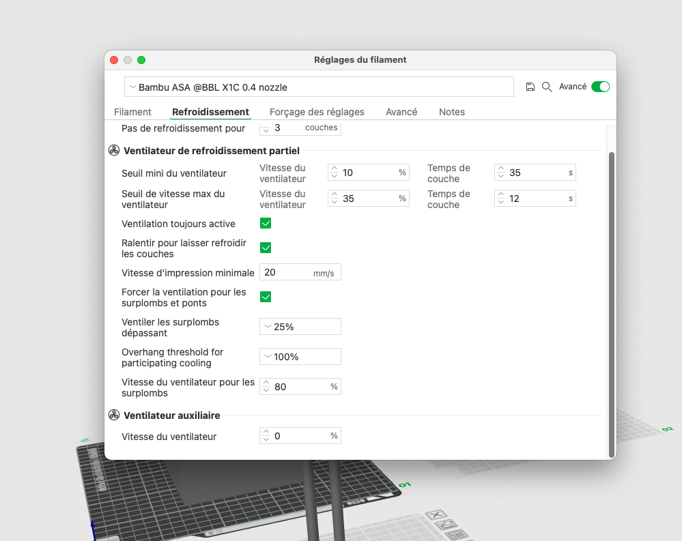Decrease overhang fan speed 80 % stepper
The width and height of the screenshot is (682, 541).
[266, 390]
